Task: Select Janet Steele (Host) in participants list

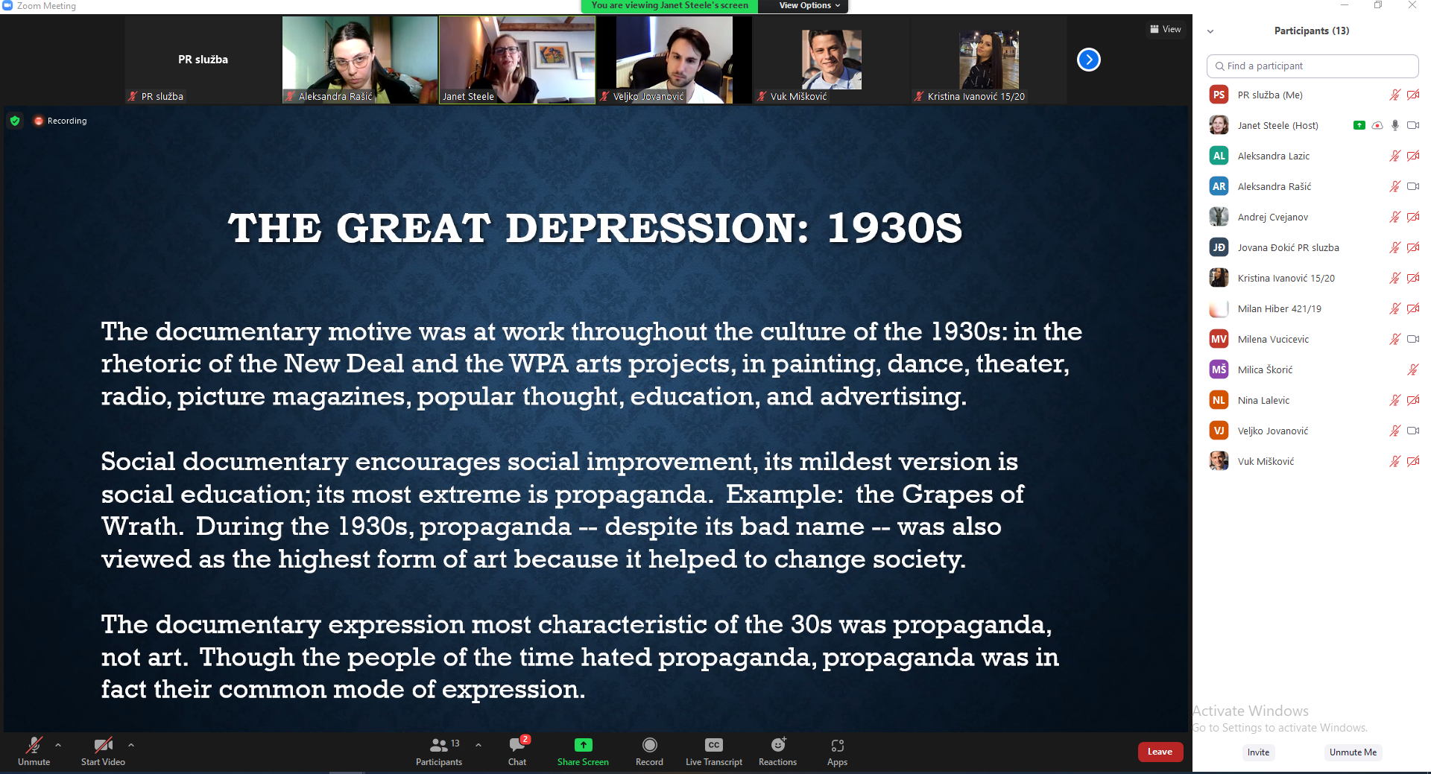Action: (1312, 125)
